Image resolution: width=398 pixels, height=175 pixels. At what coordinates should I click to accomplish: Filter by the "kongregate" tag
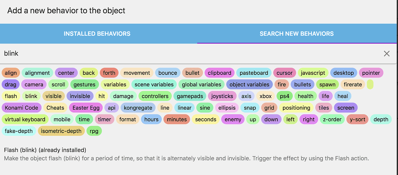point(138,108)
